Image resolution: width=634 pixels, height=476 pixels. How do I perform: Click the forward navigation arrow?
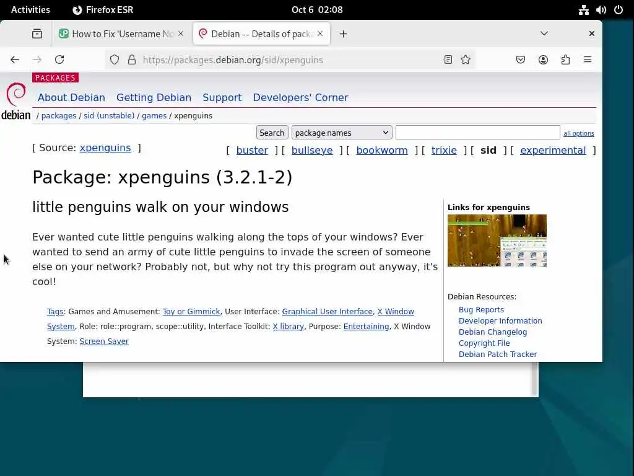[37, 60]
